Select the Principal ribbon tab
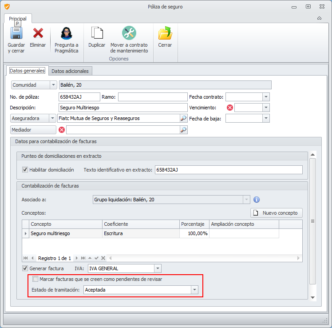The width and height of the screenshot is (332, 328). click(18, 19)
